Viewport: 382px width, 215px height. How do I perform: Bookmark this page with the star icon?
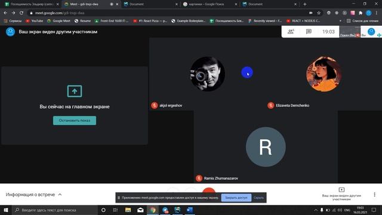[x=319, y=13]
